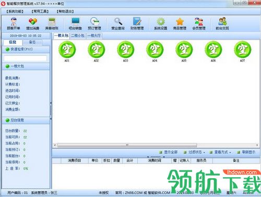Open the 顾客开单 customer order tool
This screenshot has height=197, width=261.
click(14, 23)
